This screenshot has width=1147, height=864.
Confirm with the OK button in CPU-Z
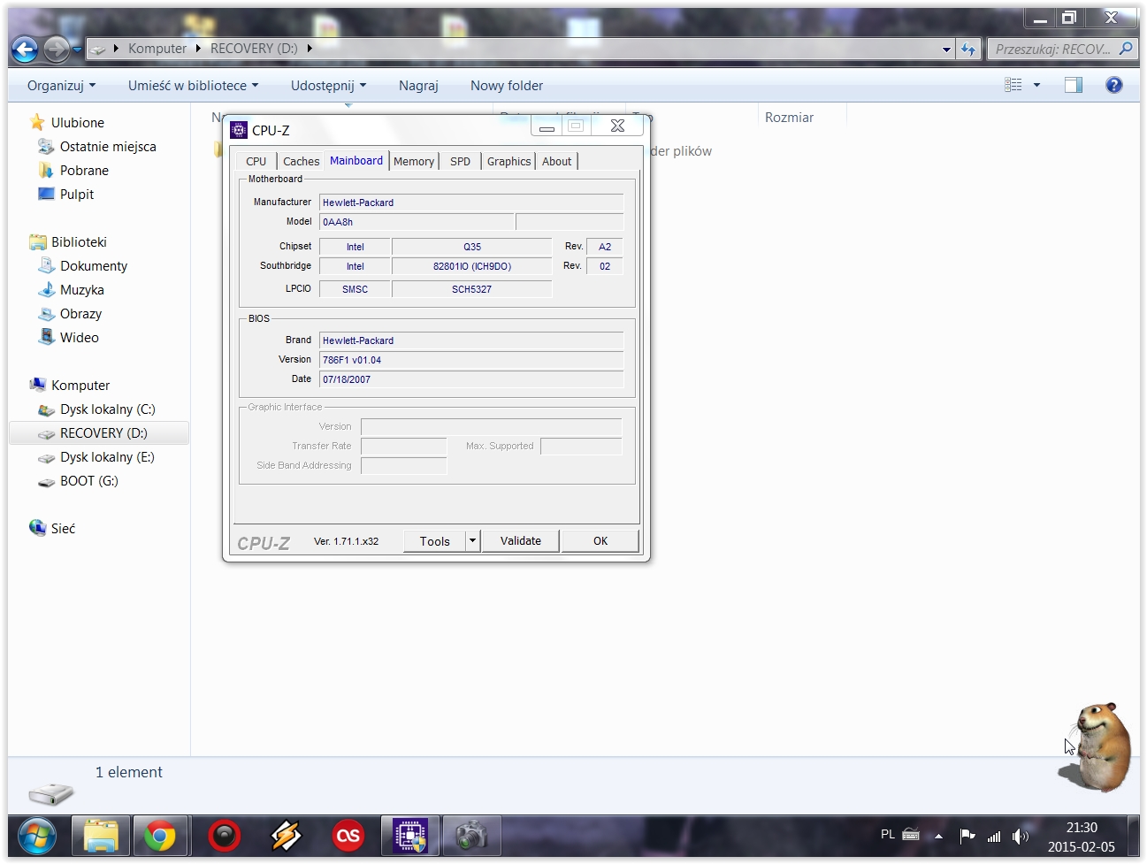tap(600, 541)
